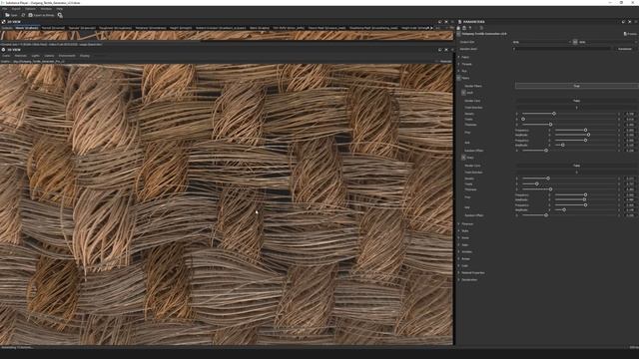Open the 3D View Lights menu

point(36,56)
